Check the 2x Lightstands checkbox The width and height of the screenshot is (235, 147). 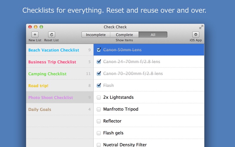coord(99,97)
